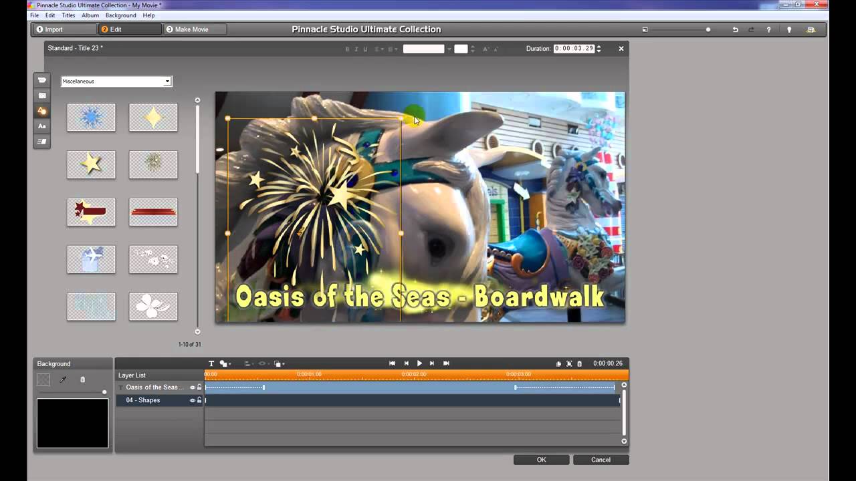The image size is (856, 481).
Task: Click the background color swatch
Action: click(x=43, y=379)
